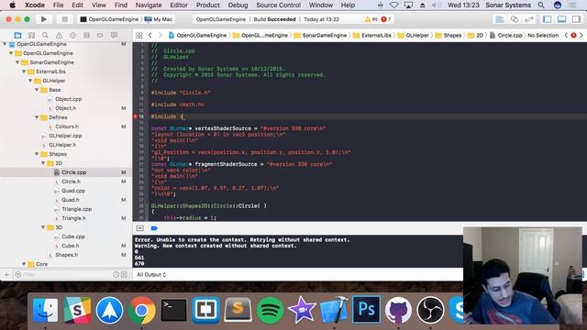Switch to the Standard editor
Viewport: 587px width, 330px height.
pyautogui.click(x=499, y=19)
